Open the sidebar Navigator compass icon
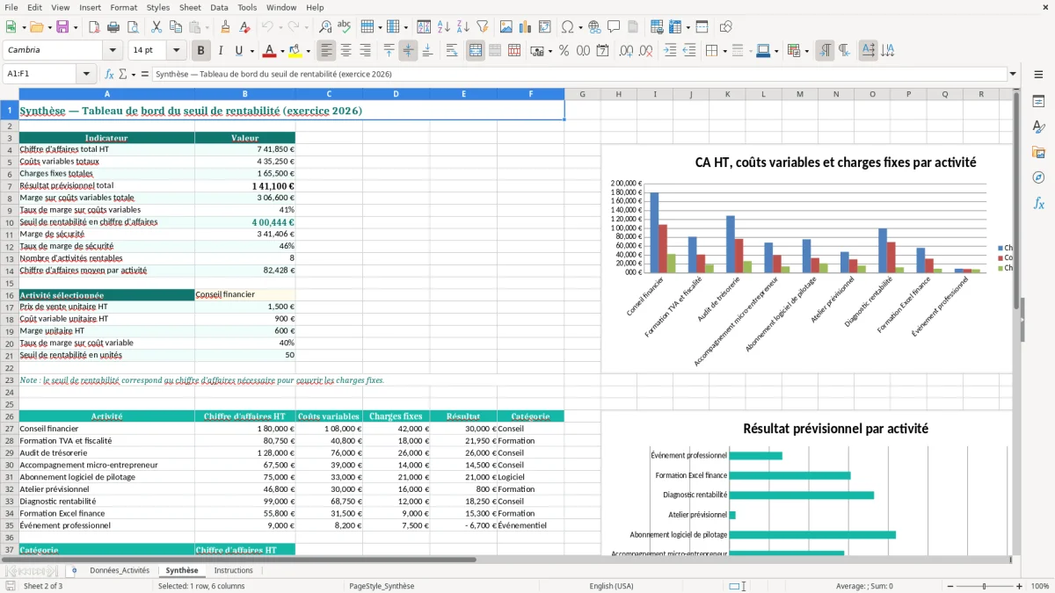 (1038, 177)
